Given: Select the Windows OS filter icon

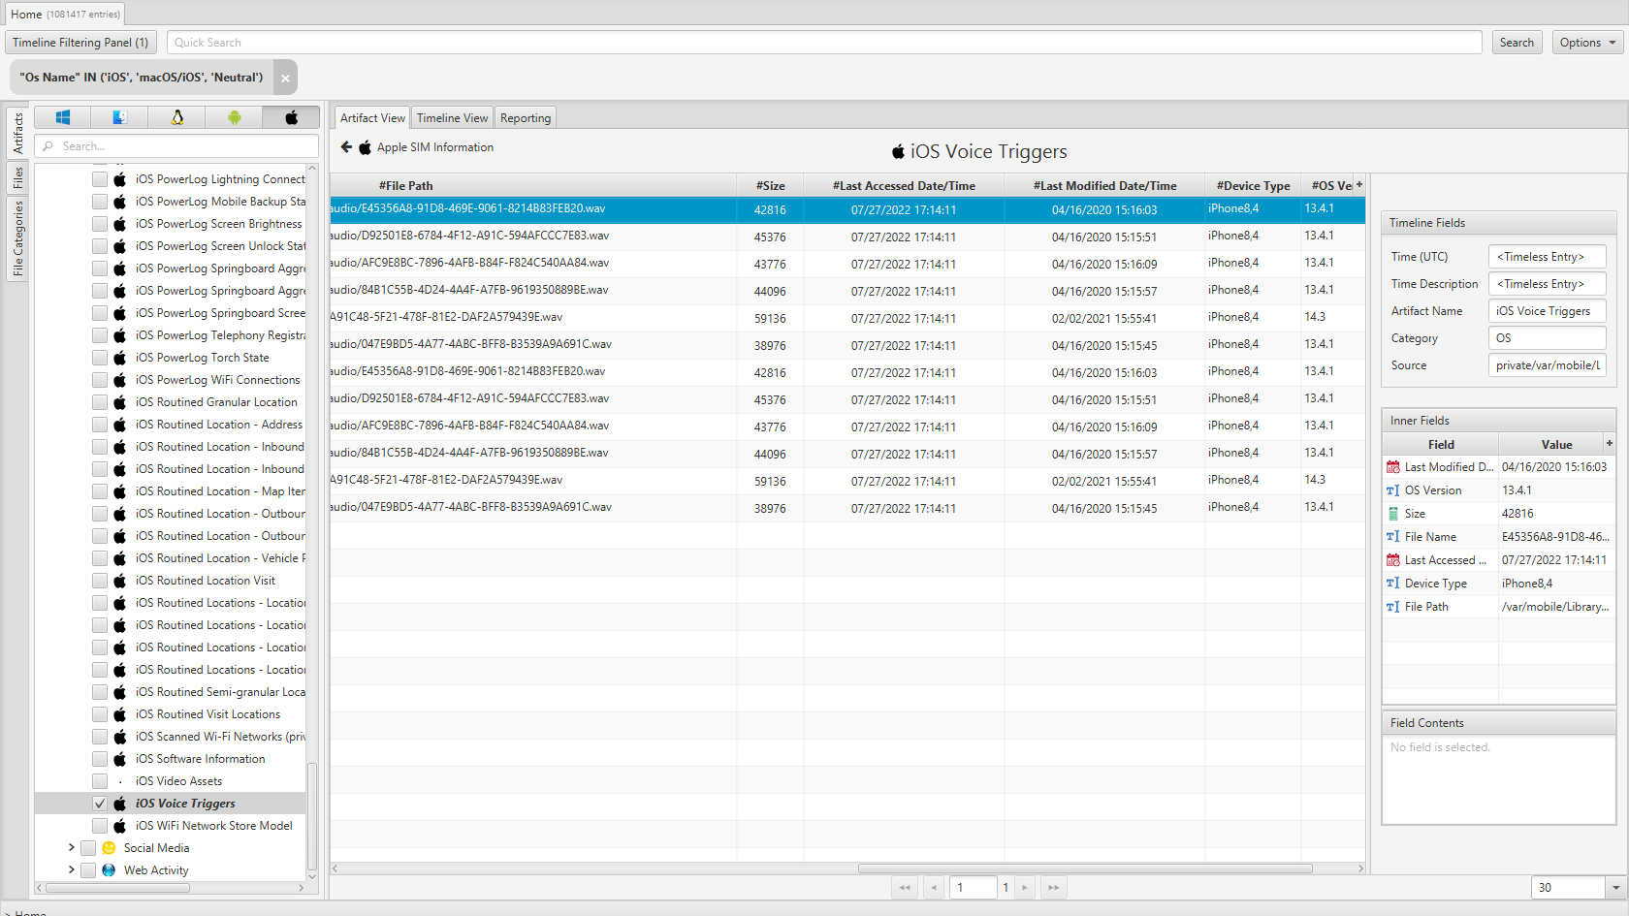Looking at the screenshot, I should pos(63,117).
